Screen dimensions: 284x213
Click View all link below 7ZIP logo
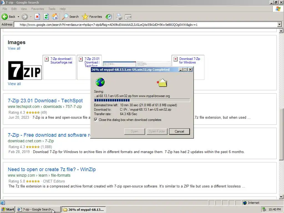click(x=14, y=84)
